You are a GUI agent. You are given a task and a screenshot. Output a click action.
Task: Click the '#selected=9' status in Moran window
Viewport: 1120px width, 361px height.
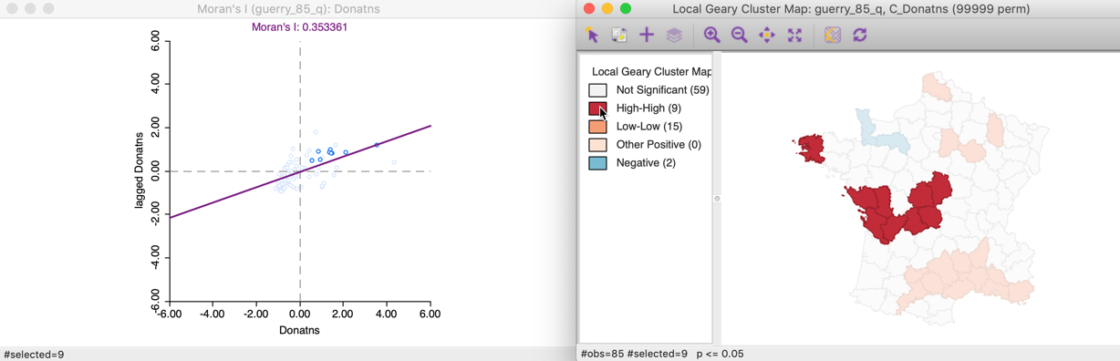click(34, 355)
